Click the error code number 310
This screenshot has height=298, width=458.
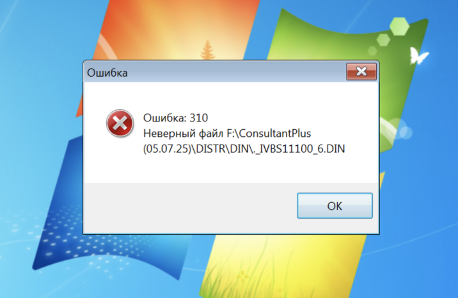click(x=199, y=118)
